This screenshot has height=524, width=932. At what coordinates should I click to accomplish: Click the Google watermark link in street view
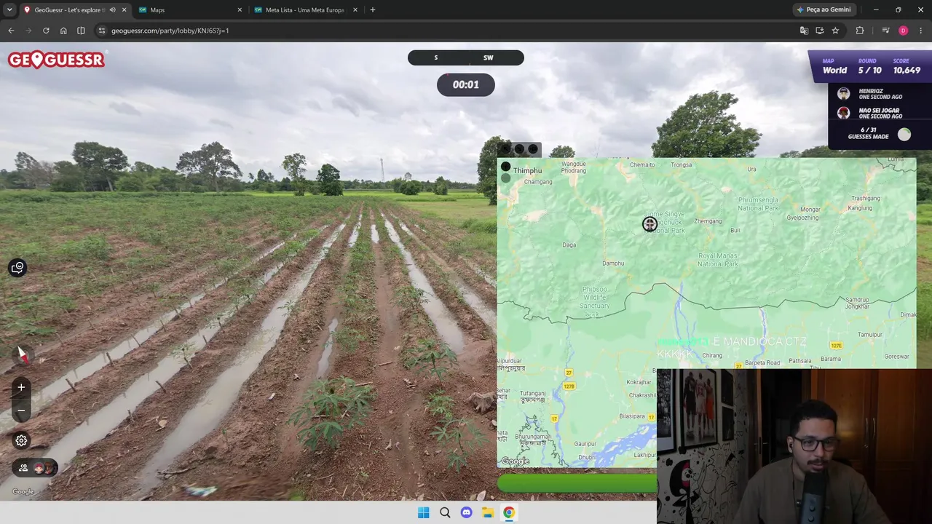click(x=23, y=492)
